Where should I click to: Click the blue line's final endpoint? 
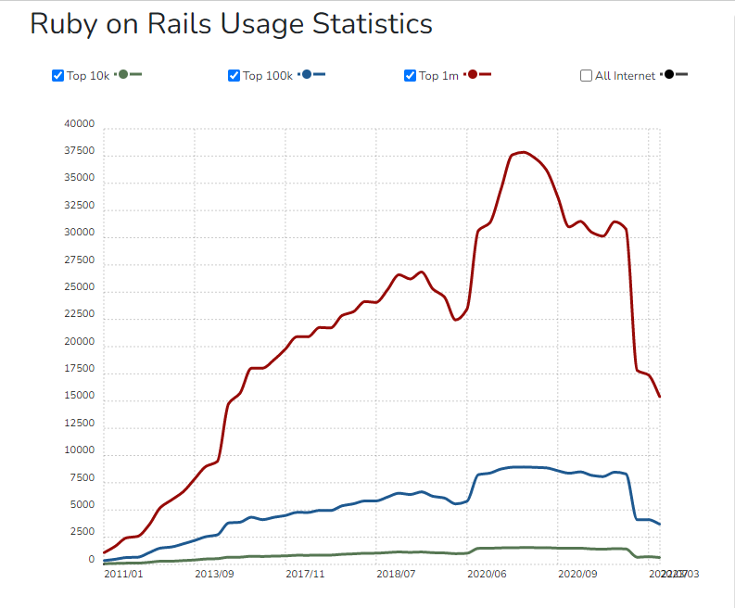click(660, 524)
